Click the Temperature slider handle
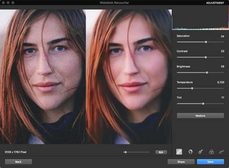229x168 pixels. click(x=192, y=88)
